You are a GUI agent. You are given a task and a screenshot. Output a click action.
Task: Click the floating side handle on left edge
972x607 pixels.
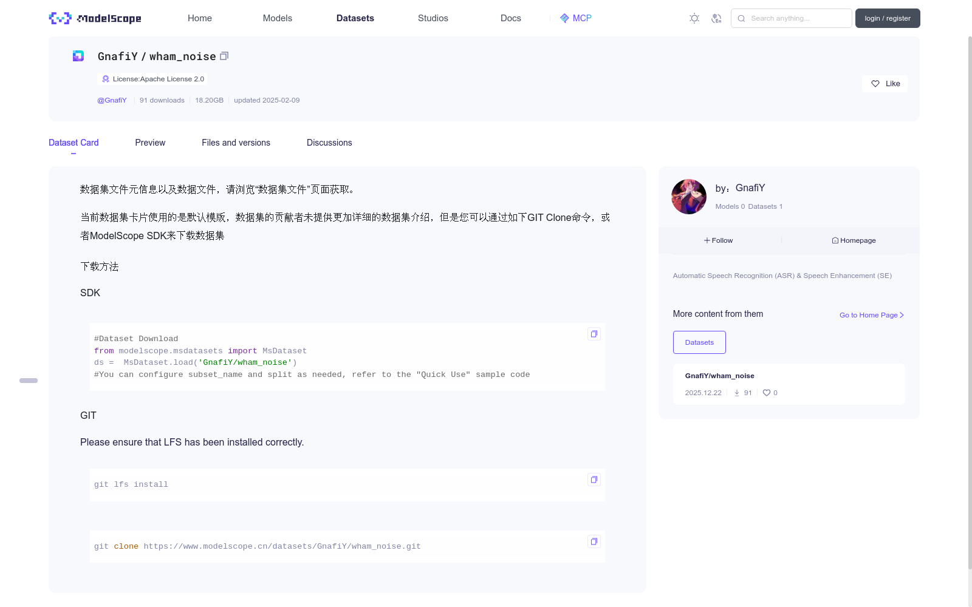[29, 381]
